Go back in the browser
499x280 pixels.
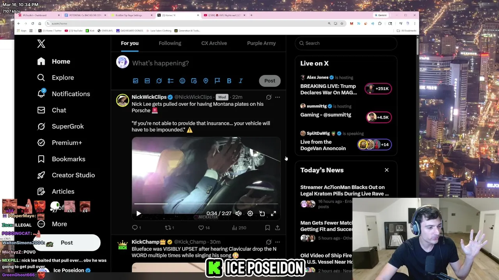(18, 23)
